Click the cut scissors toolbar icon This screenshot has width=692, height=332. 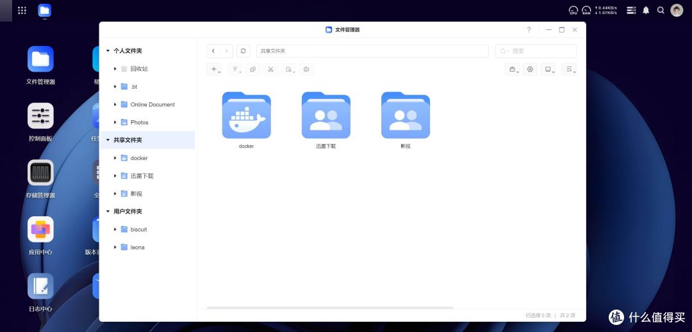pyautogui.click(x=271, y=69)
